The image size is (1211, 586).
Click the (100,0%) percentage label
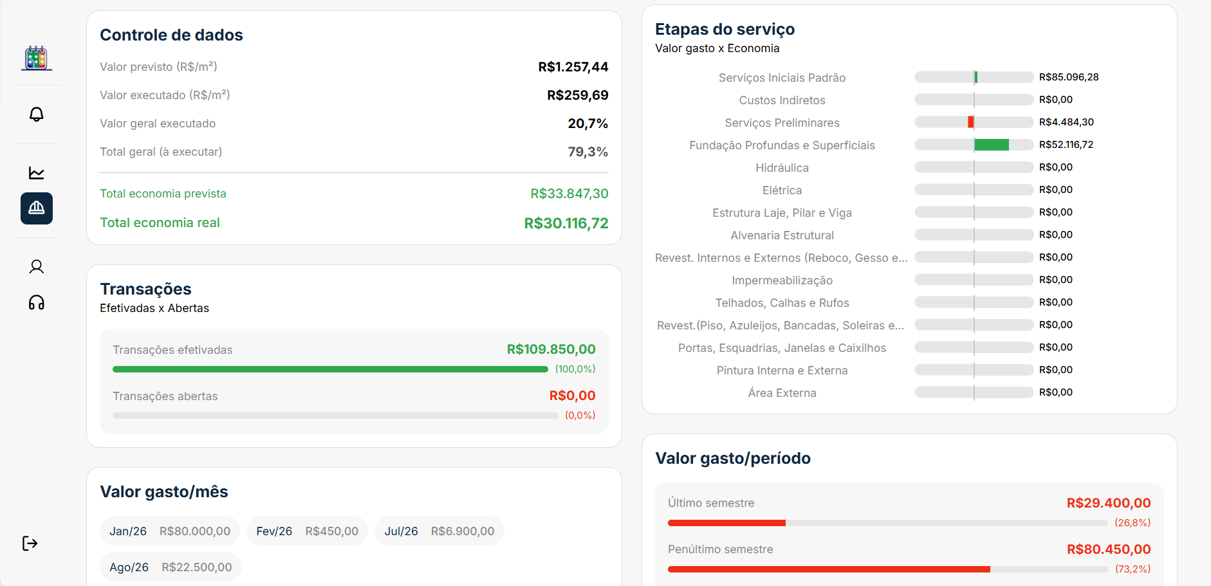575,369
